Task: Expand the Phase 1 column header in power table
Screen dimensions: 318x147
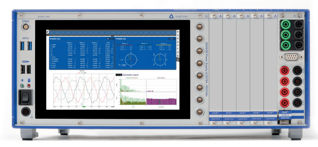Action: [70, 43]
